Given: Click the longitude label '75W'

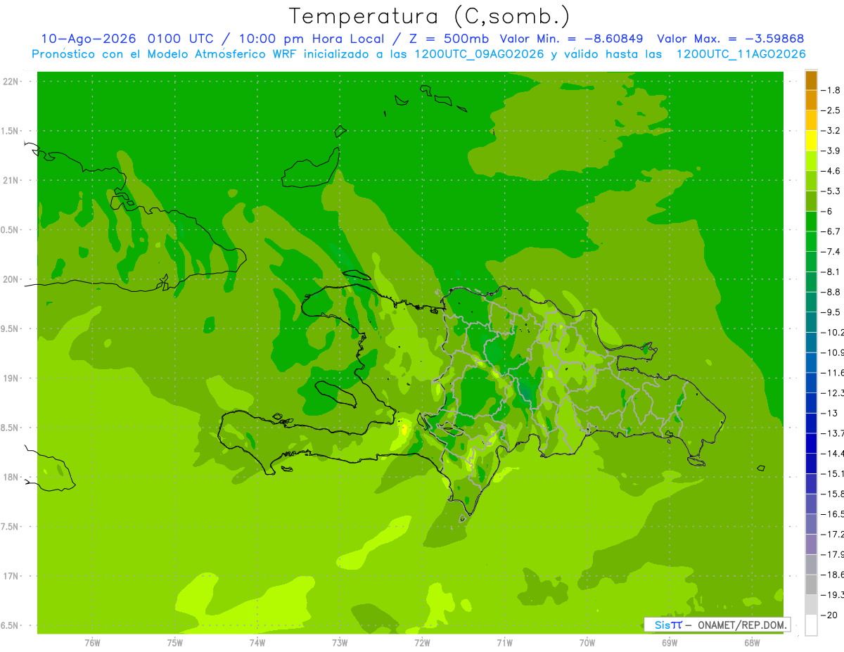Looking at the screenshot, I should [175, 643].
